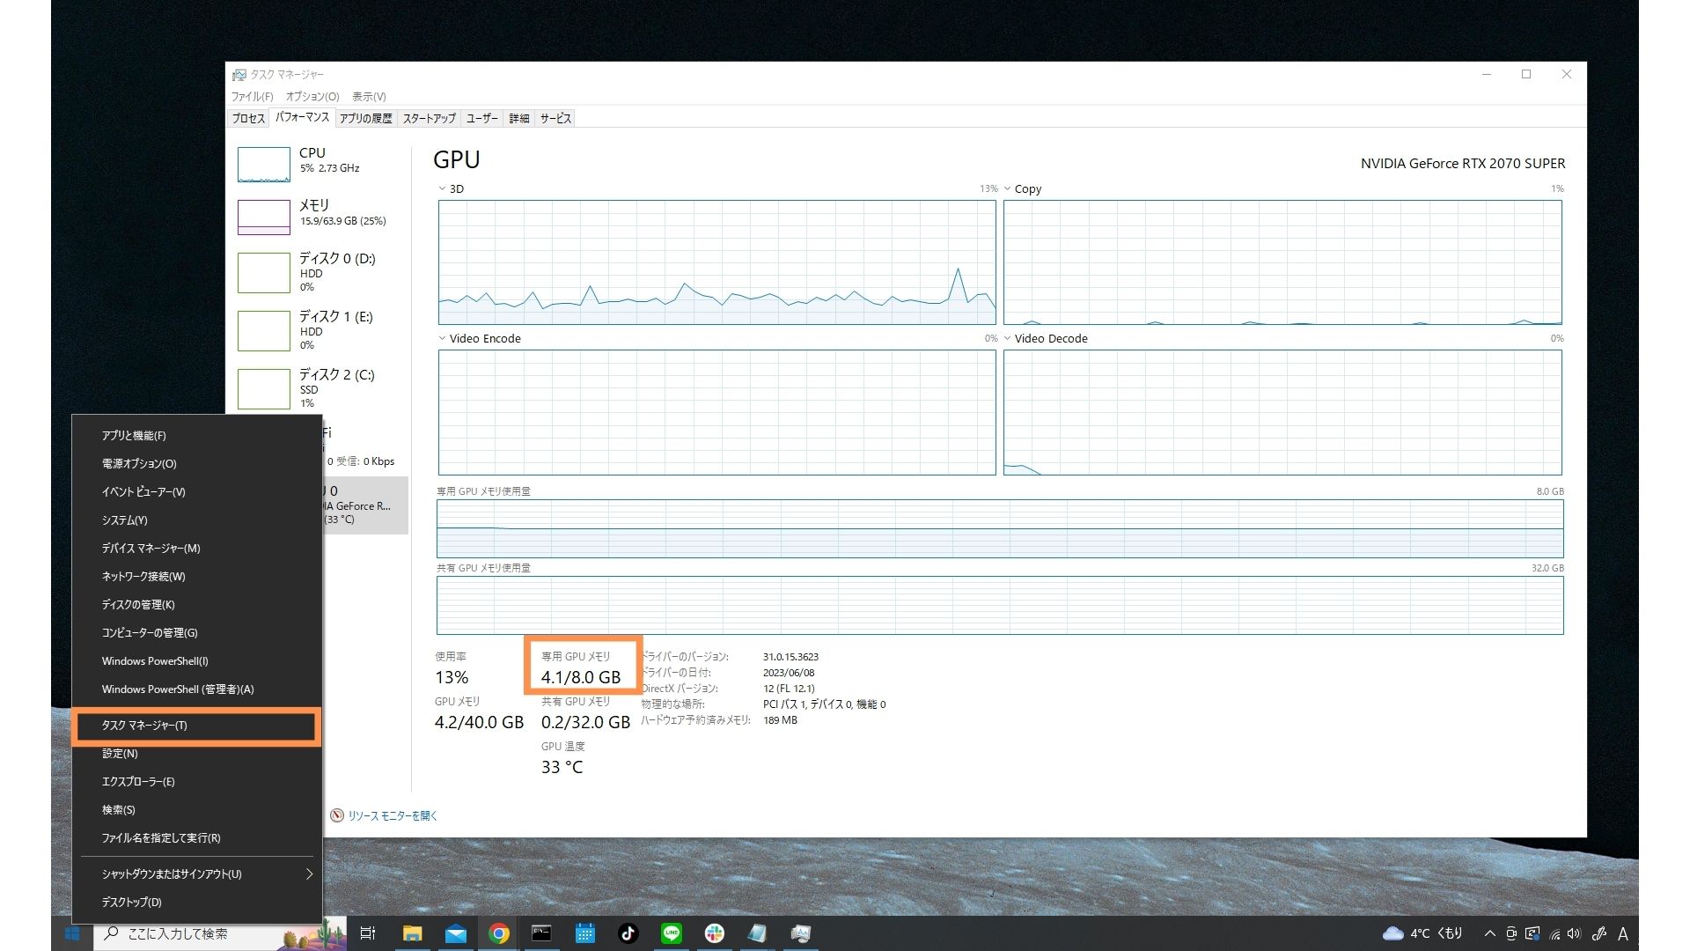Switch to the 詳細 tab
Screen dimensions: 1690x951
(x=519, y=118)
